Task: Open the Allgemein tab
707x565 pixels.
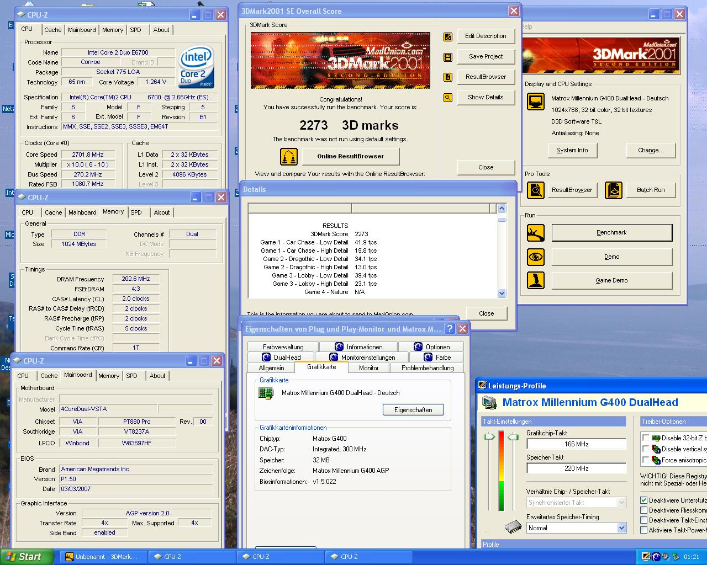Action: [x=271, y=368]
